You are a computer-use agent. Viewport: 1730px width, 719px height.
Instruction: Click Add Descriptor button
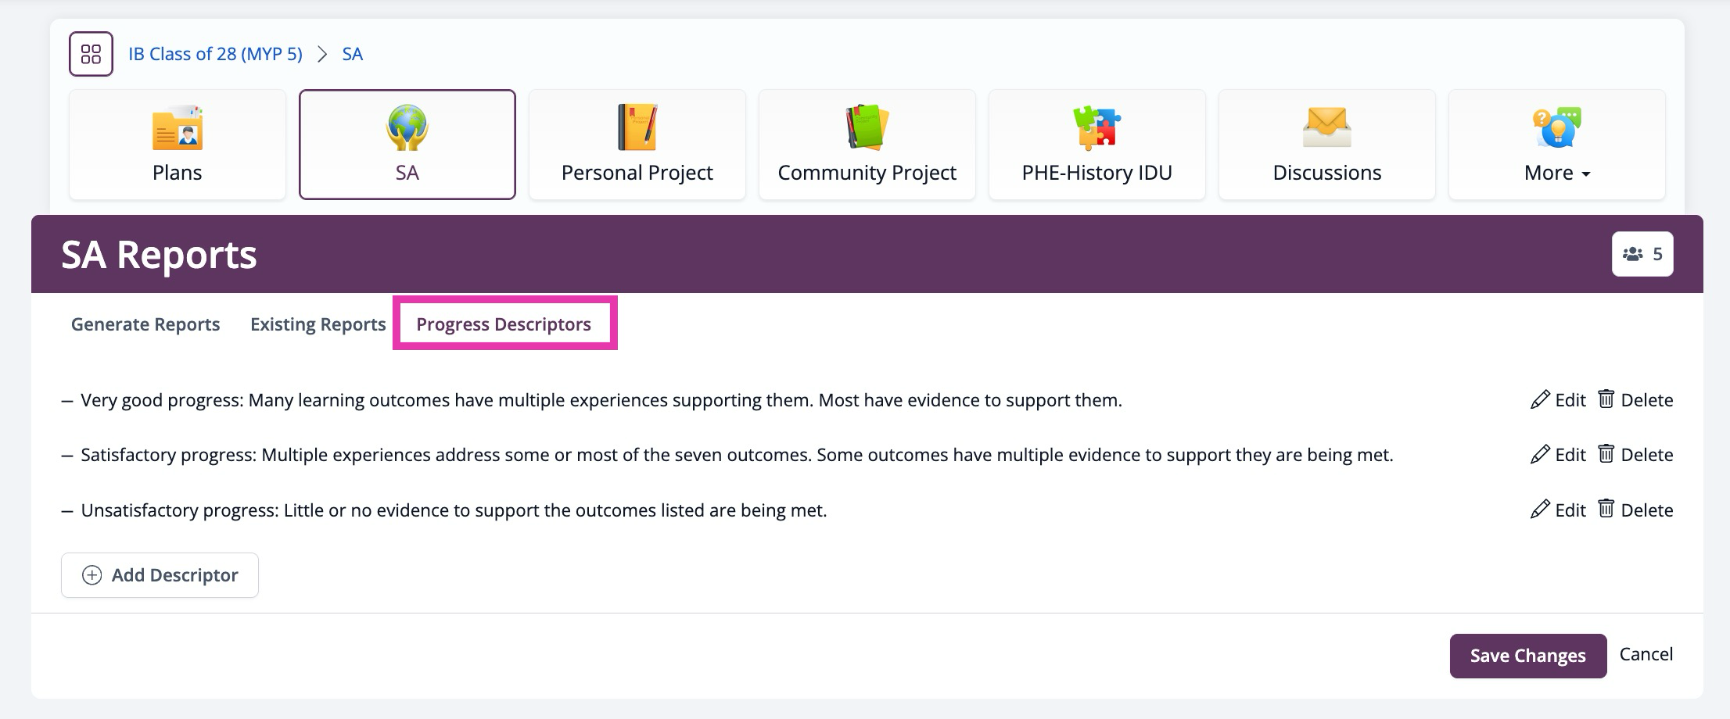click(160, 575)
